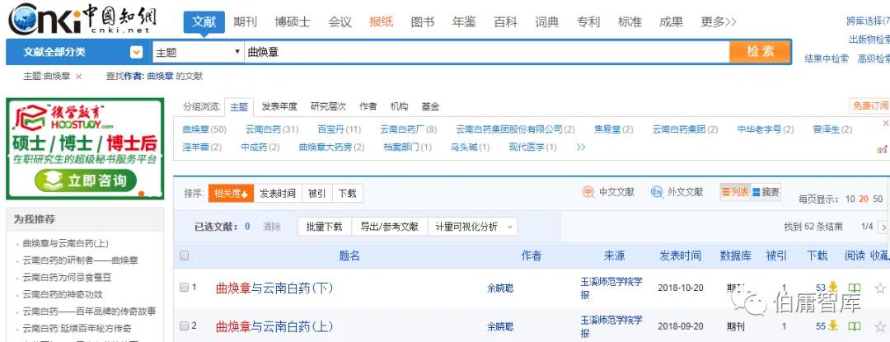Tick the checkbox for result 1
Image resolution: width=890 pixels, height=342 pixels.
point(184,287)
